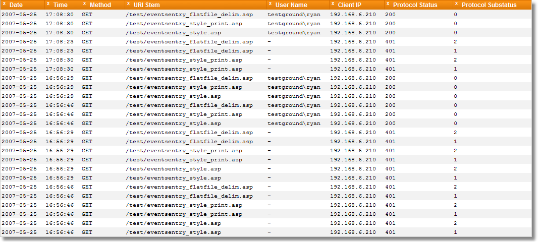Click substatus 1 in 16:56:46 style_print.asp 401 row

pyautogui.click(x=455, y=214)
